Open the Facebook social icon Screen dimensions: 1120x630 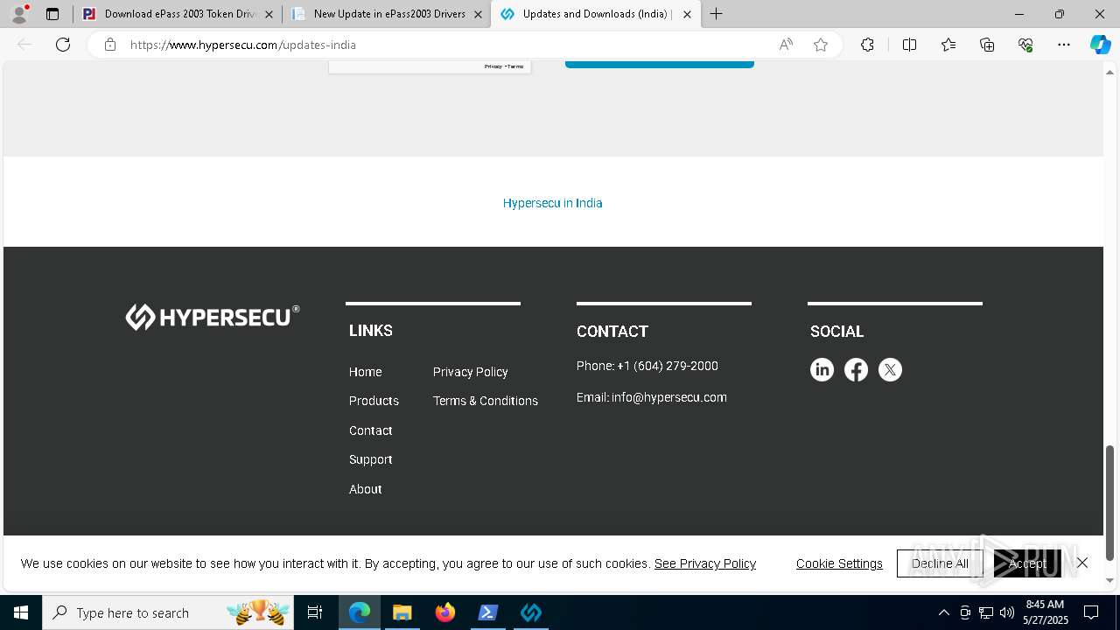(x=856, y=370)
